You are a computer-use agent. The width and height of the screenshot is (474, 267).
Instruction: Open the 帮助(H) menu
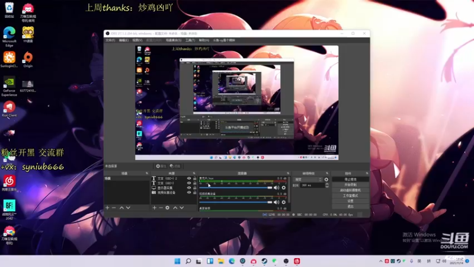(204, 40)
